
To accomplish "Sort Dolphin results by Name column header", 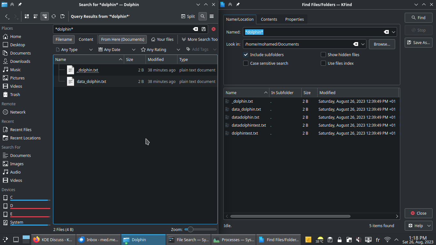I will pyautogui.click(x=88, y=59).
